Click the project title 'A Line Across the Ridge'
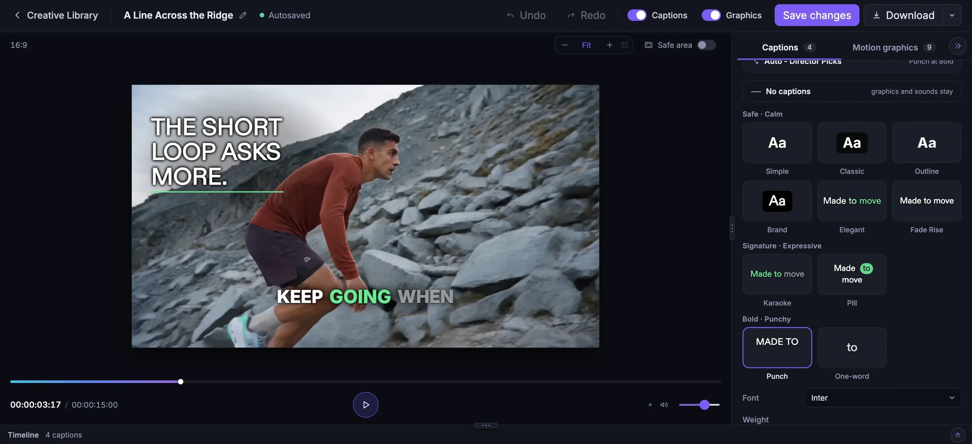Screen dimensions: 972x444 pos(178,15)
